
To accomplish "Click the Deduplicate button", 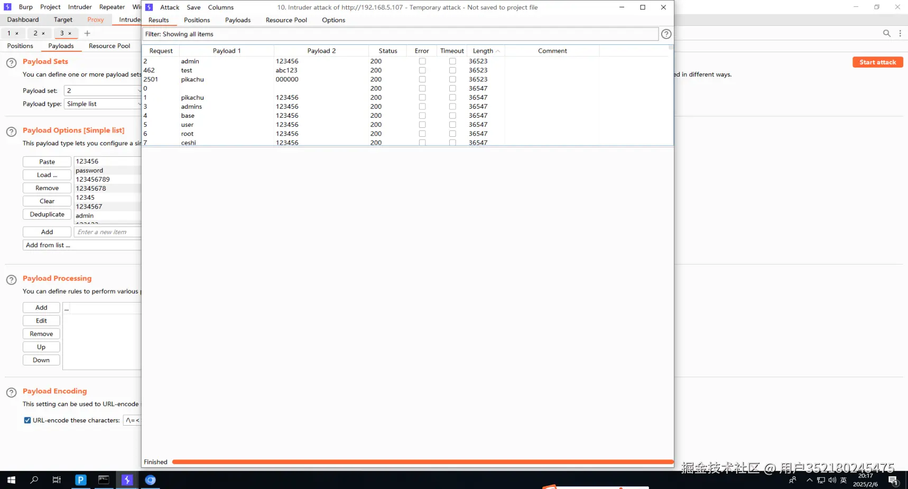I will click(47, 214).
